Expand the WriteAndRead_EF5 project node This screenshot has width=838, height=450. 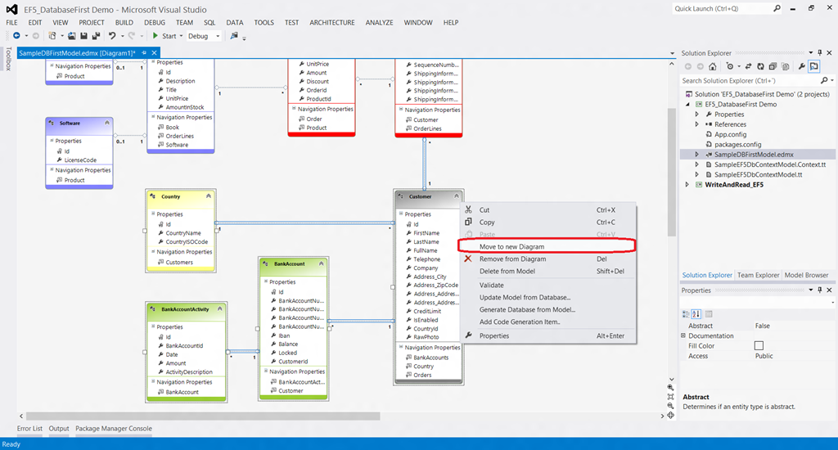(687, 185)
